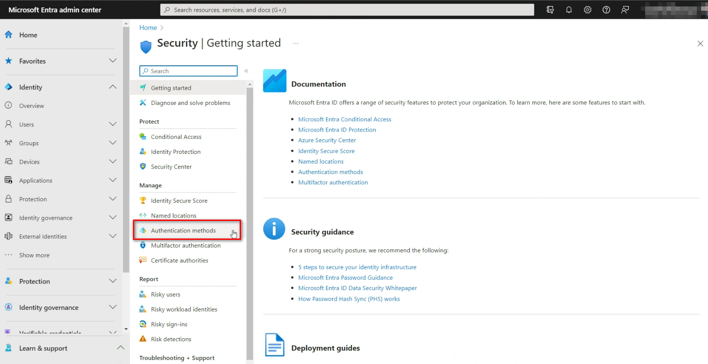708x364 pixels.
Task: Click the Devices icon in sidebar
Action: 8,162
